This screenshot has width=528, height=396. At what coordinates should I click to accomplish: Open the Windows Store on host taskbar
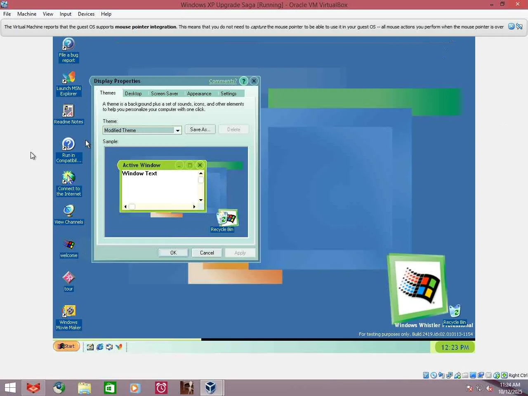click(x=110, y=388)
